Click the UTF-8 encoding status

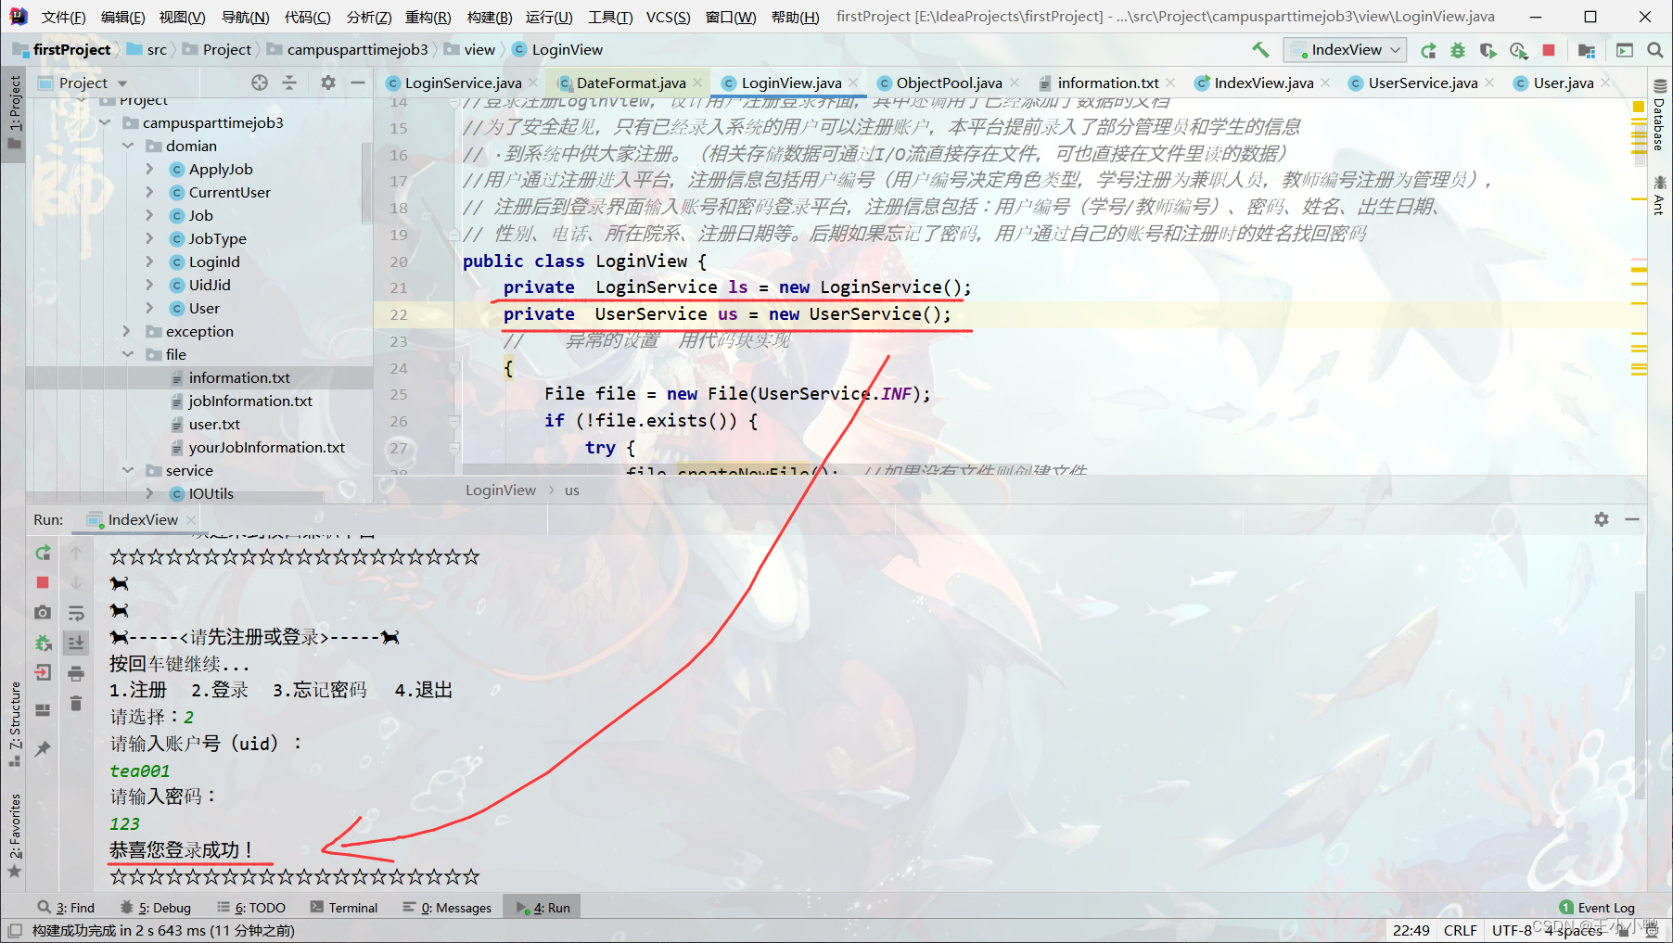tap(1512, 930)
